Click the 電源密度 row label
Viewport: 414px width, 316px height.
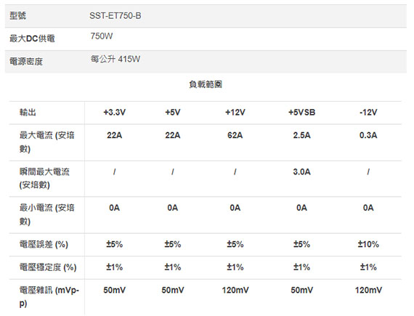click(26, 62)
